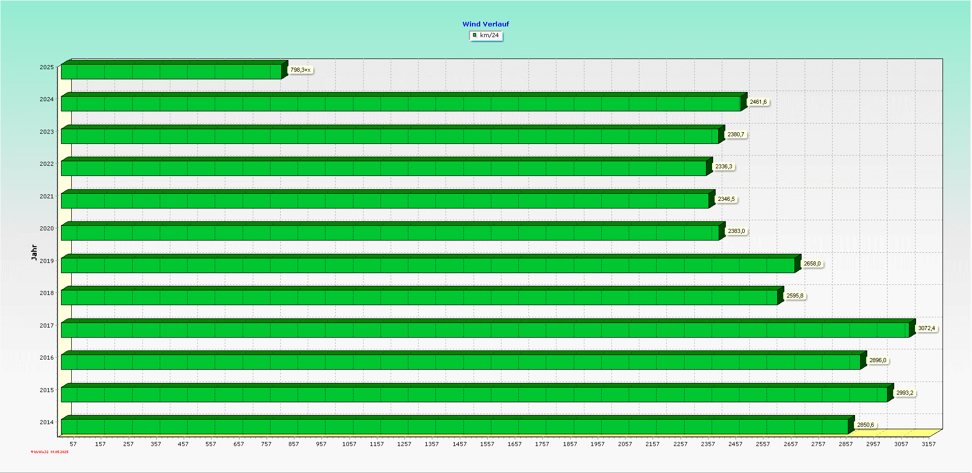Select the 2014 bar

(458, 425)
